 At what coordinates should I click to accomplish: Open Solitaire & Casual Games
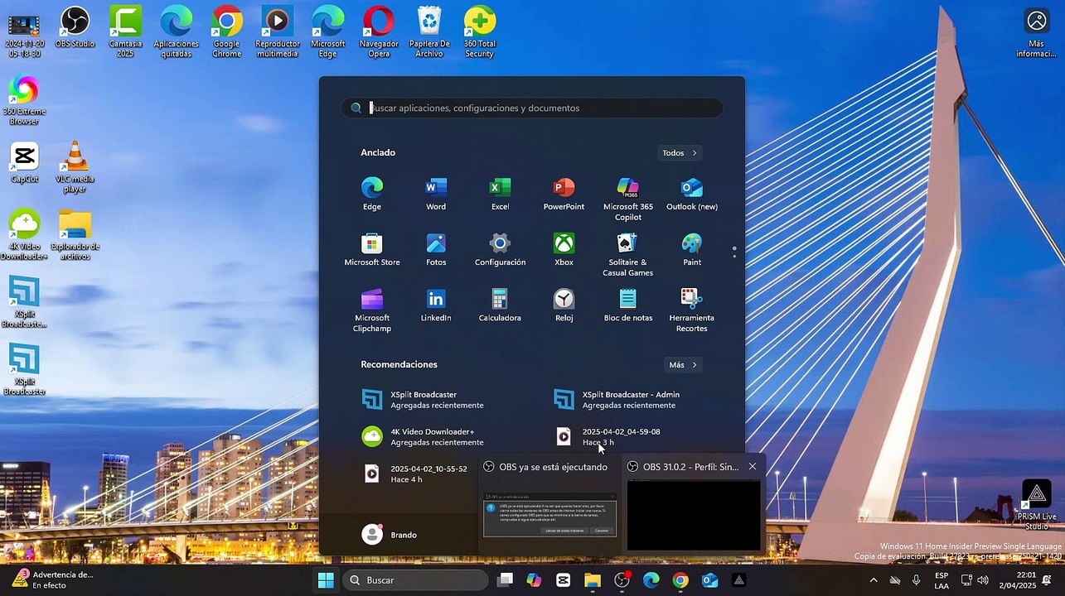627,255
